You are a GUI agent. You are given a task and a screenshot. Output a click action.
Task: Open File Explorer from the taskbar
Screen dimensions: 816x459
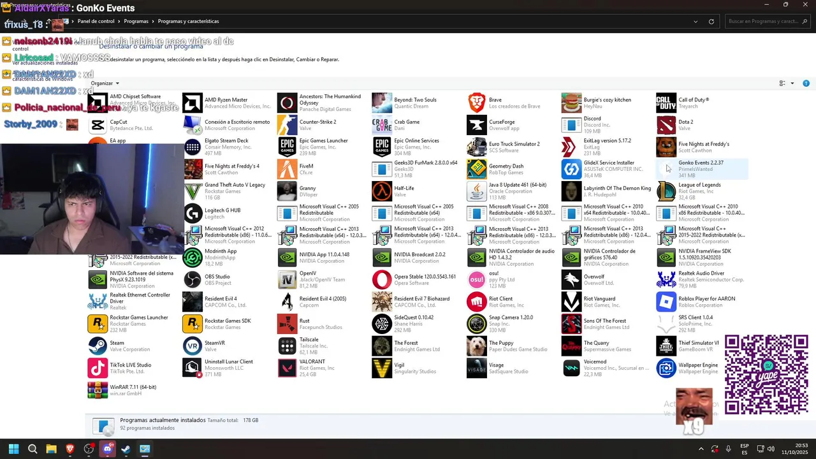(x=51, y=449)
